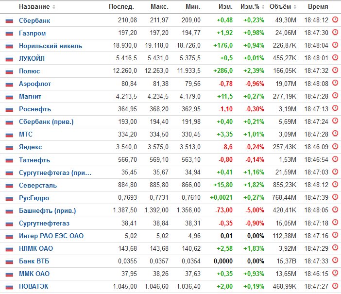Click the clock icon in the Магнит row
341x294 pixels.
pos(335,96)
